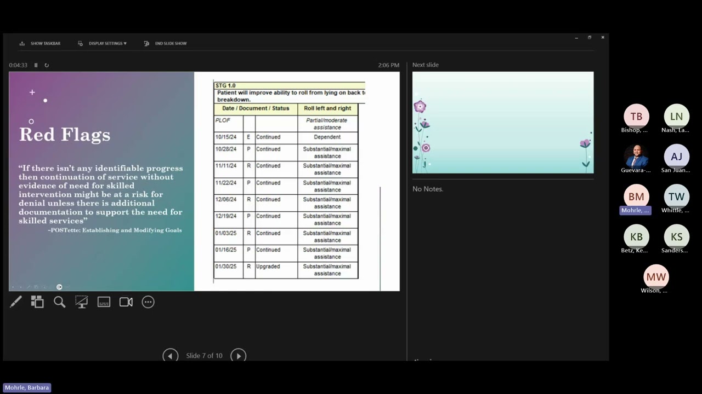Click End Slide Show
The width and height of the screenshot is (702, 394).
pos(166,43)
